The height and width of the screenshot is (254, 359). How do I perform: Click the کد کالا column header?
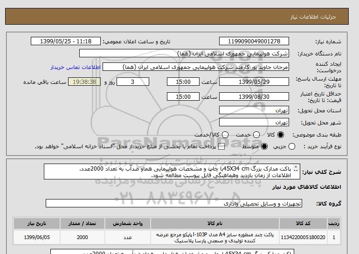303,224
